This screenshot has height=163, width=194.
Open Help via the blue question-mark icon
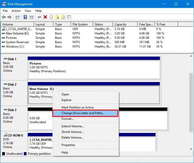click(x=25, y=17)
